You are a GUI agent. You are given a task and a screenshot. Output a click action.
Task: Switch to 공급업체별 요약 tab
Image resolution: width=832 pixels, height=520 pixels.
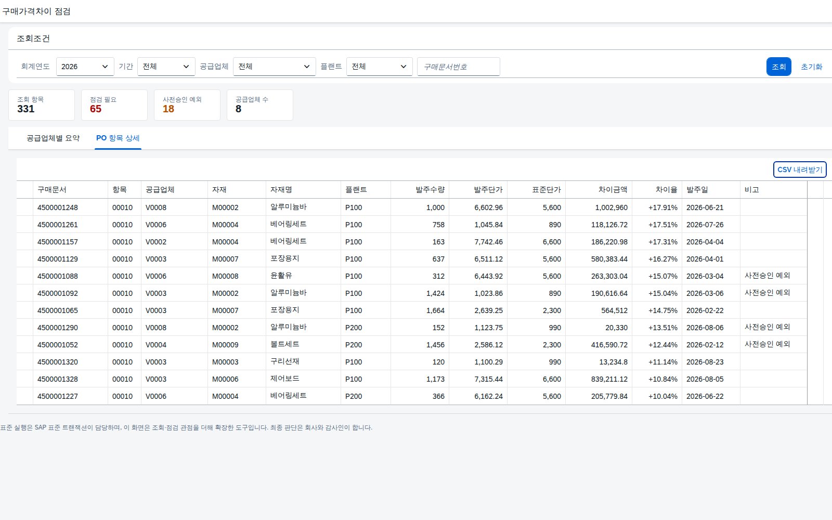[53, 138]
